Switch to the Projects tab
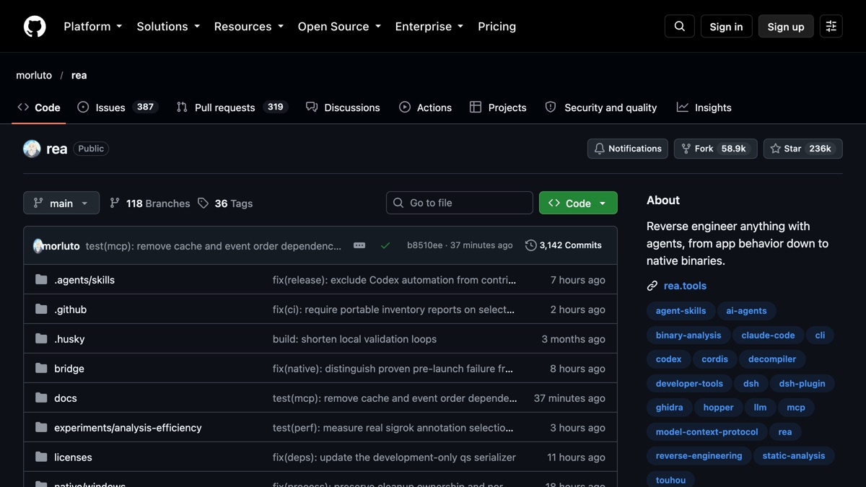The image size is (866, 487). [498, 108]
